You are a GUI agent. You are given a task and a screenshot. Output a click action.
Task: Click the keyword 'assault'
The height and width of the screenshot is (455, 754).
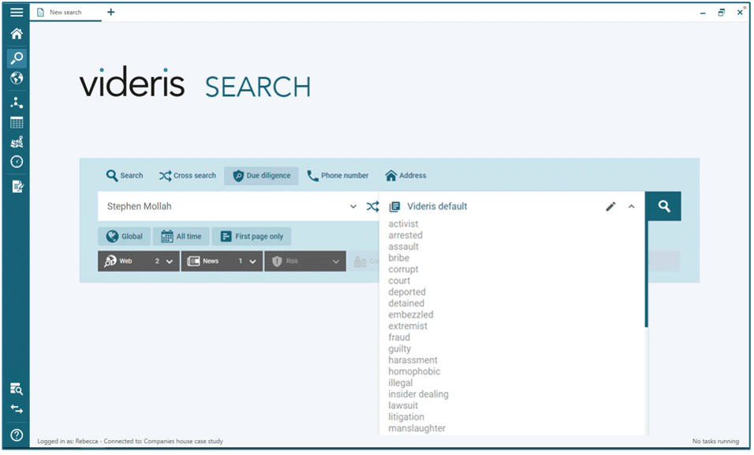[404, 247]
